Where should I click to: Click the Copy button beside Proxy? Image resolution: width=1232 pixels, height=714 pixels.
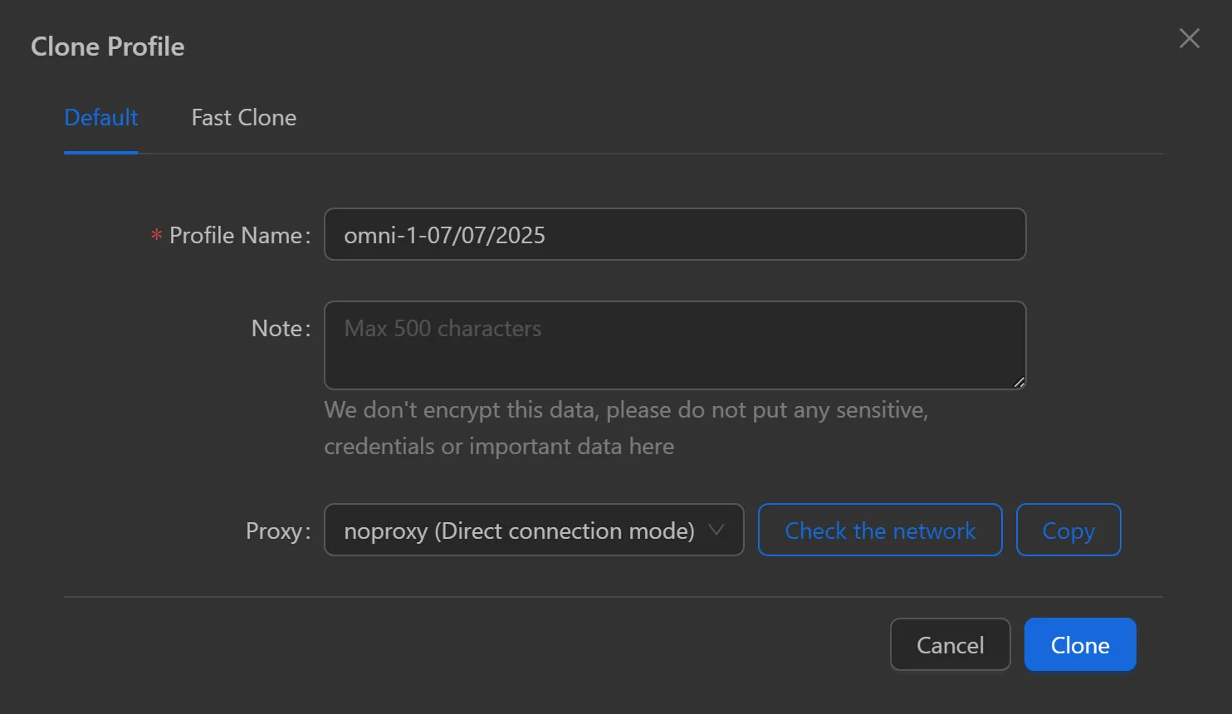tap(1068, 531)
